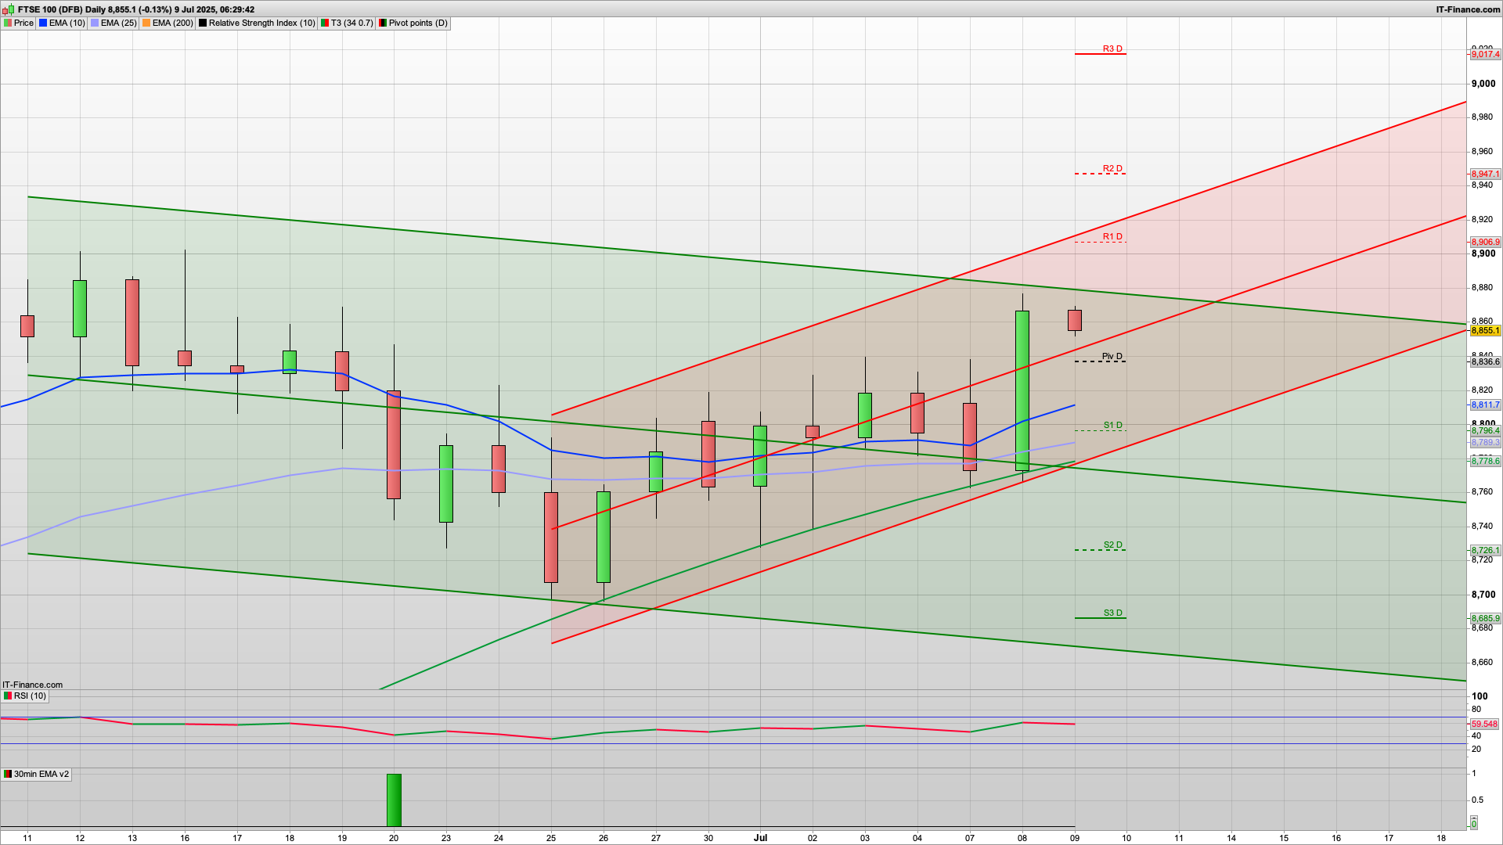
Task: Select the 8,685.9 S3 price tag
Action: pos(1485,618)
